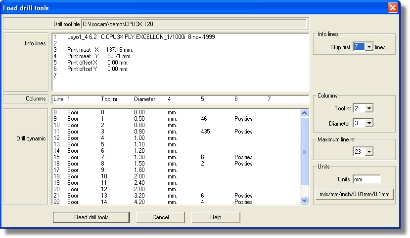Click the Tool nr value 2 field

point(359,108)
